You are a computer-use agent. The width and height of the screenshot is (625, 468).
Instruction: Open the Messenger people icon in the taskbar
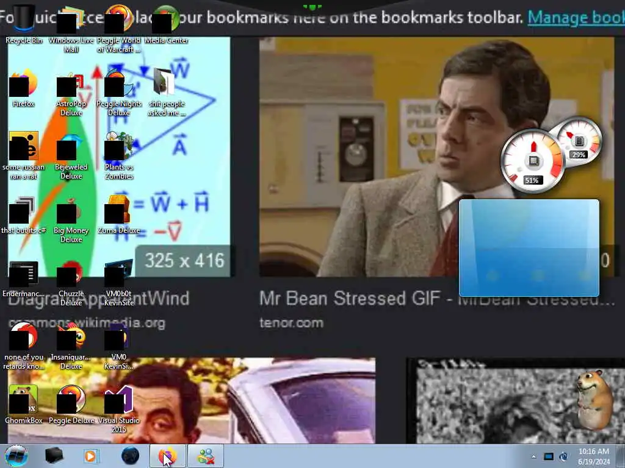point(206,456)
